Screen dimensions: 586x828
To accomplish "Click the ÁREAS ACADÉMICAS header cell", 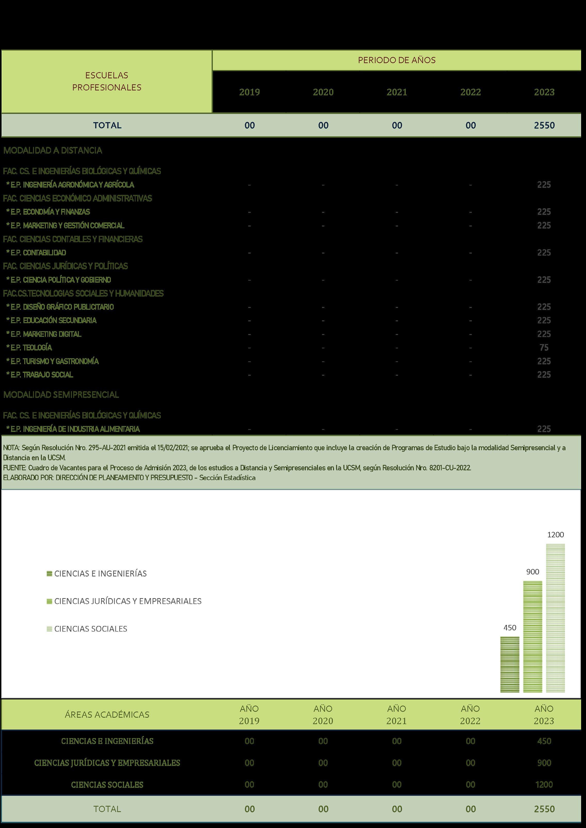I will [107, 715].
